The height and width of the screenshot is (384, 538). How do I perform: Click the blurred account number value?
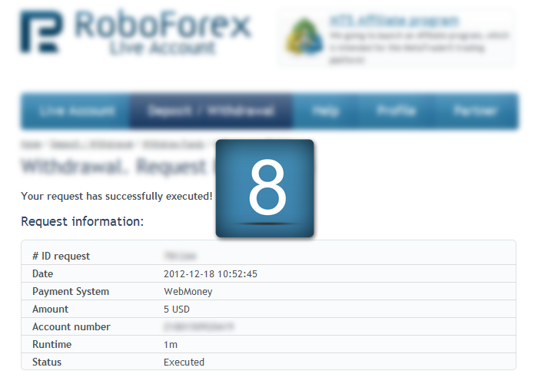coord(199,326)
